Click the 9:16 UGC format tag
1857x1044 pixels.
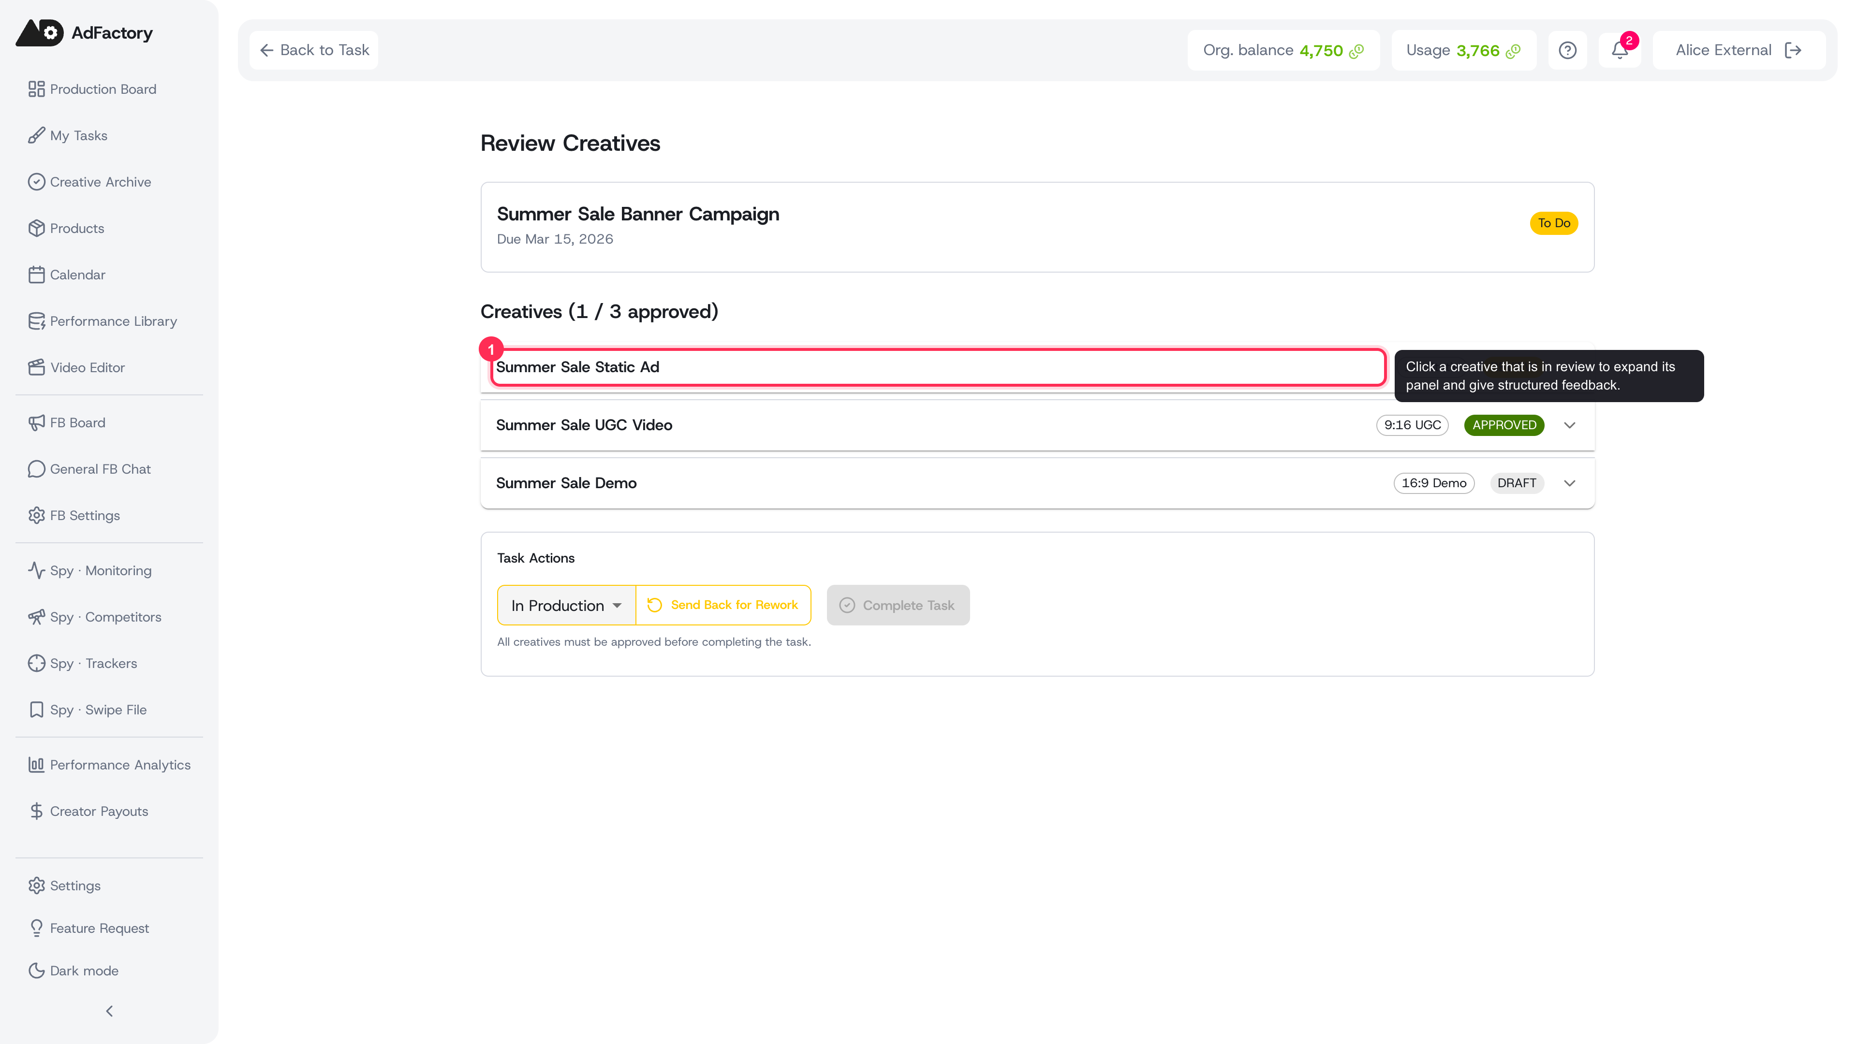(1412, 425)
